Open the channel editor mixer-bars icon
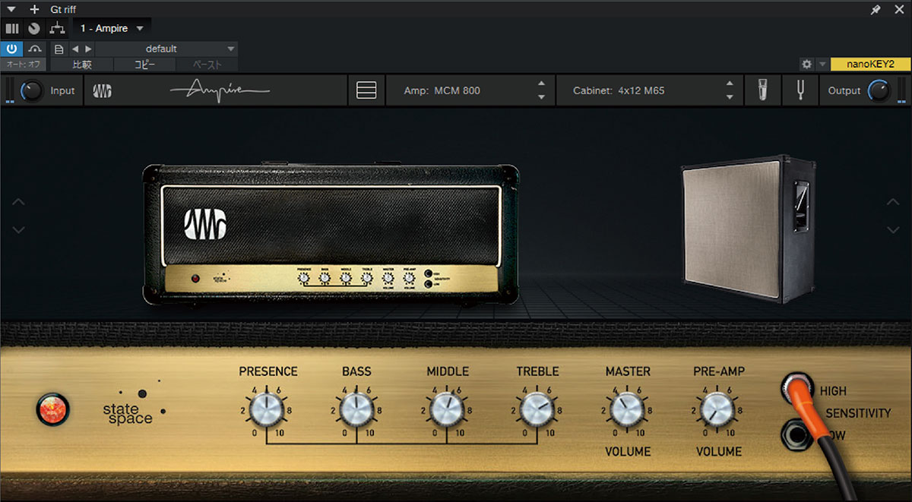The height and width of the screenshot is (502, 912). pyautogui.click(x=11, y=28)
